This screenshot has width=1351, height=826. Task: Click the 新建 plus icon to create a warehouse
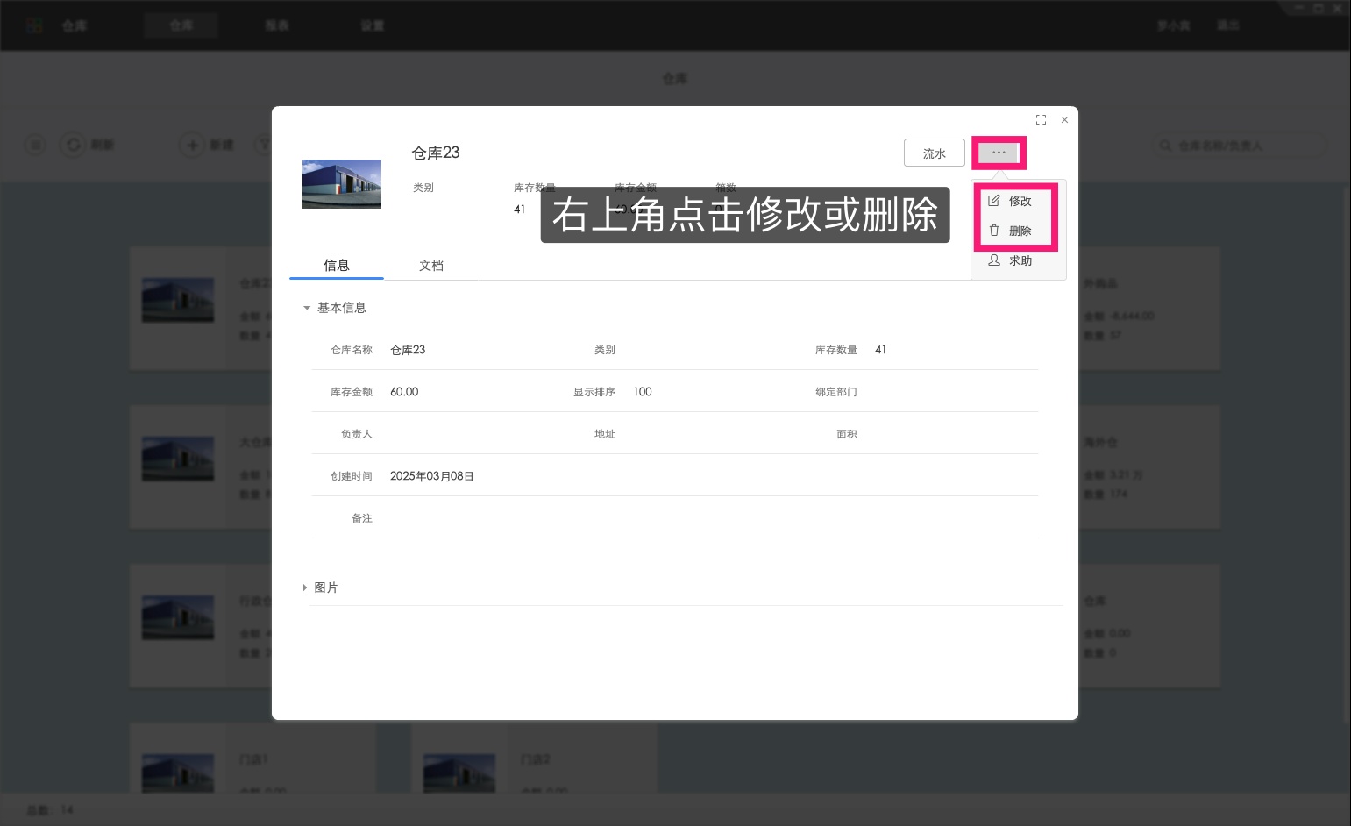192,145
